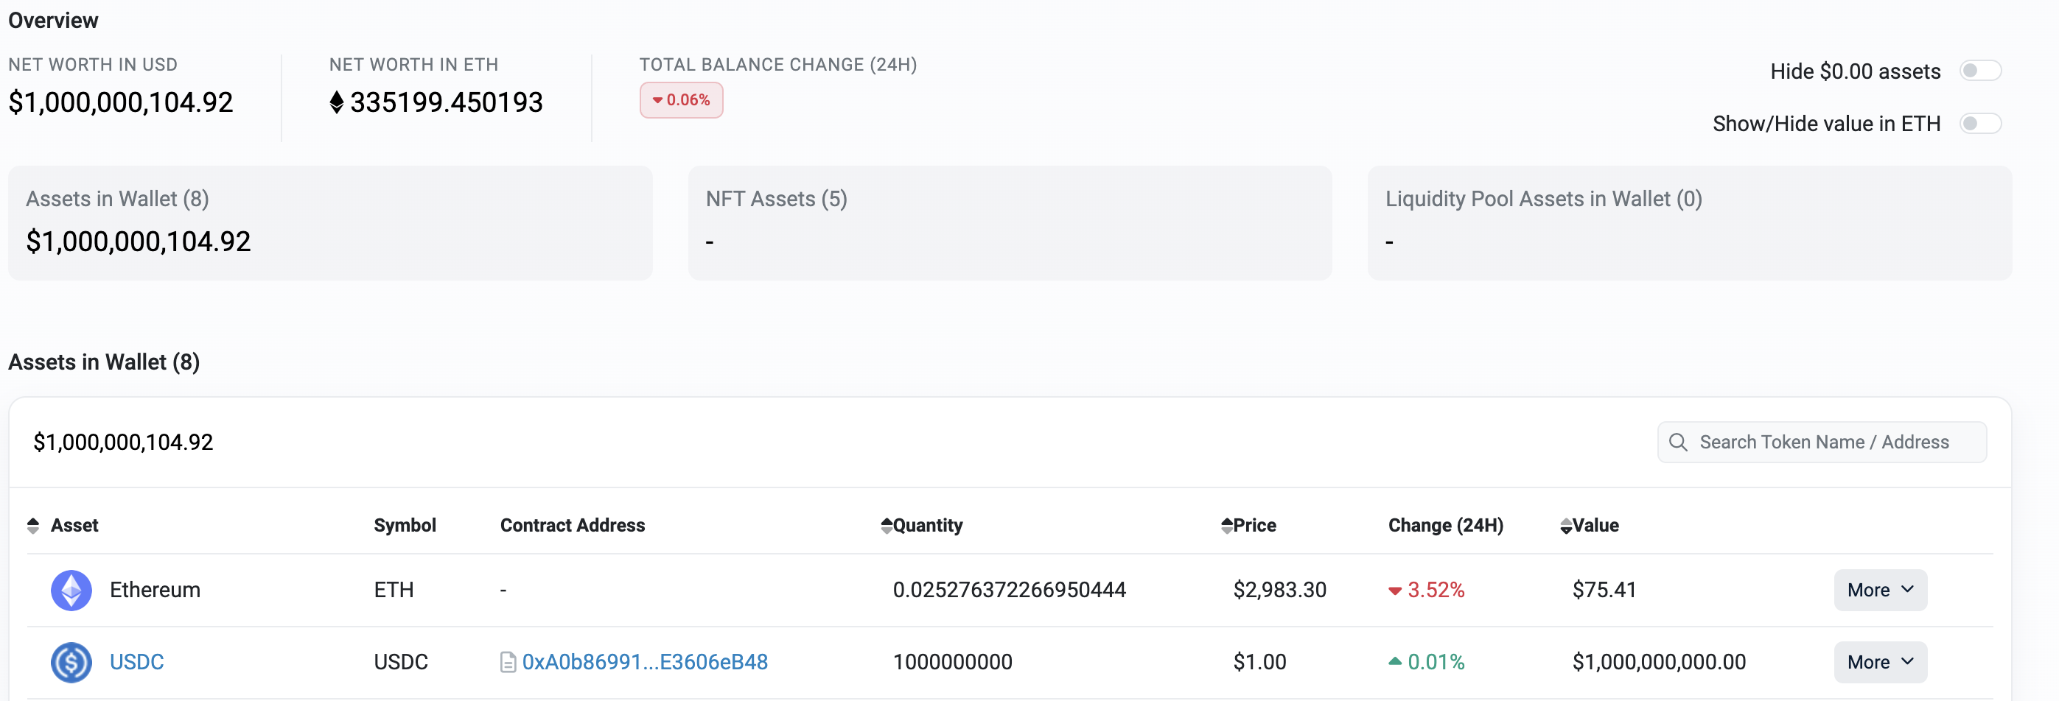Toggle Hide $0.00 assets switch
Viewport: 2059px width, 701px height.
(x=1980, y=71)
